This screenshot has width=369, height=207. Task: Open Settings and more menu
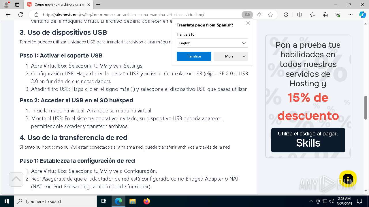(351, 15)
